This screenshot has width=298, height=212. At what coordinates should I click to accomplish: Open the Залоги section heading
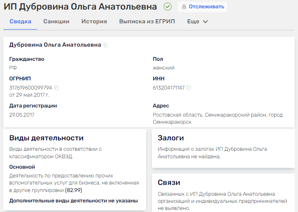tap(171, 138)
